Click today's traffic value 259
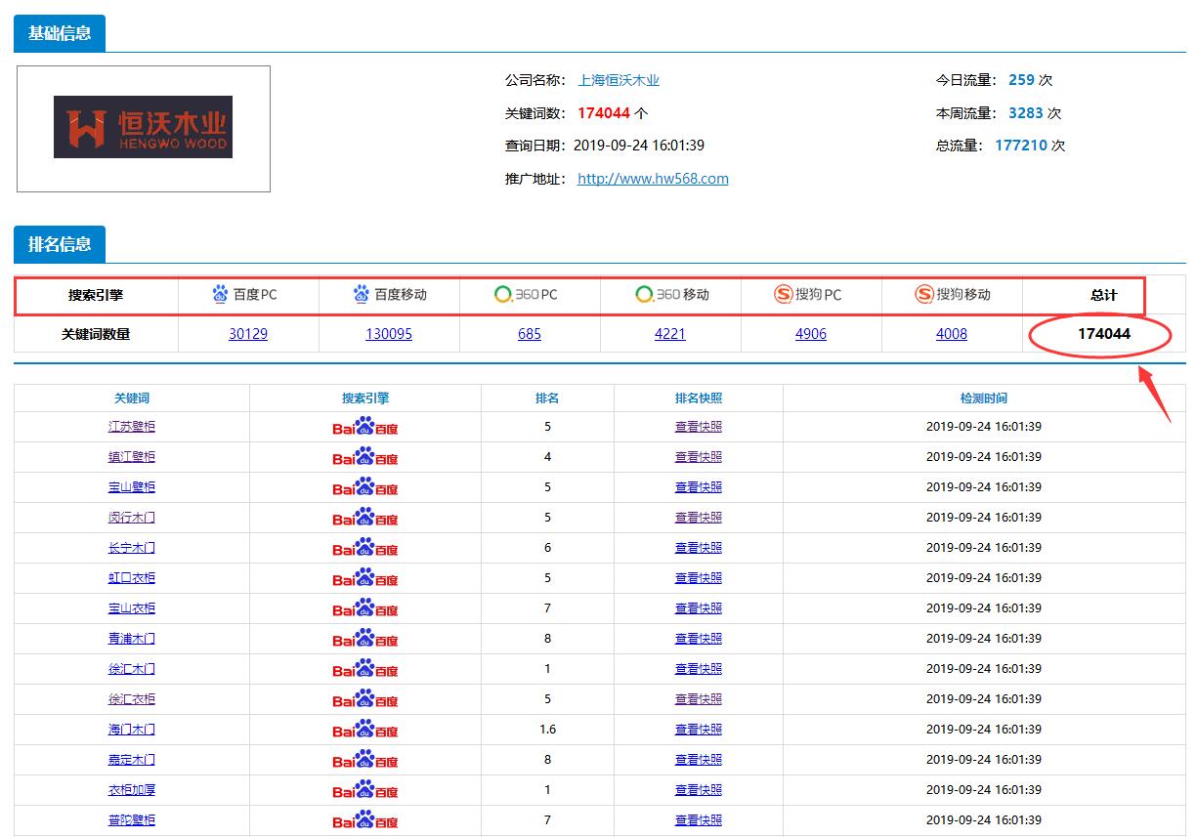 1021,80
